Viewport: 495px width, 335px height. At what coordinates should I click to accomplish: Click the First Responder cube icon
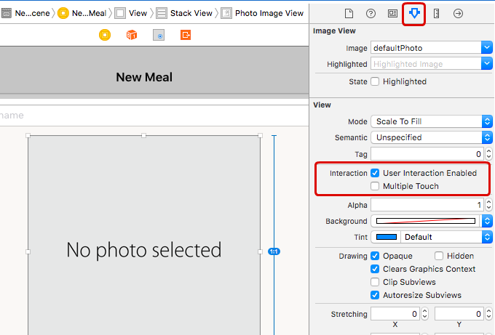click(x=132, y=35)
